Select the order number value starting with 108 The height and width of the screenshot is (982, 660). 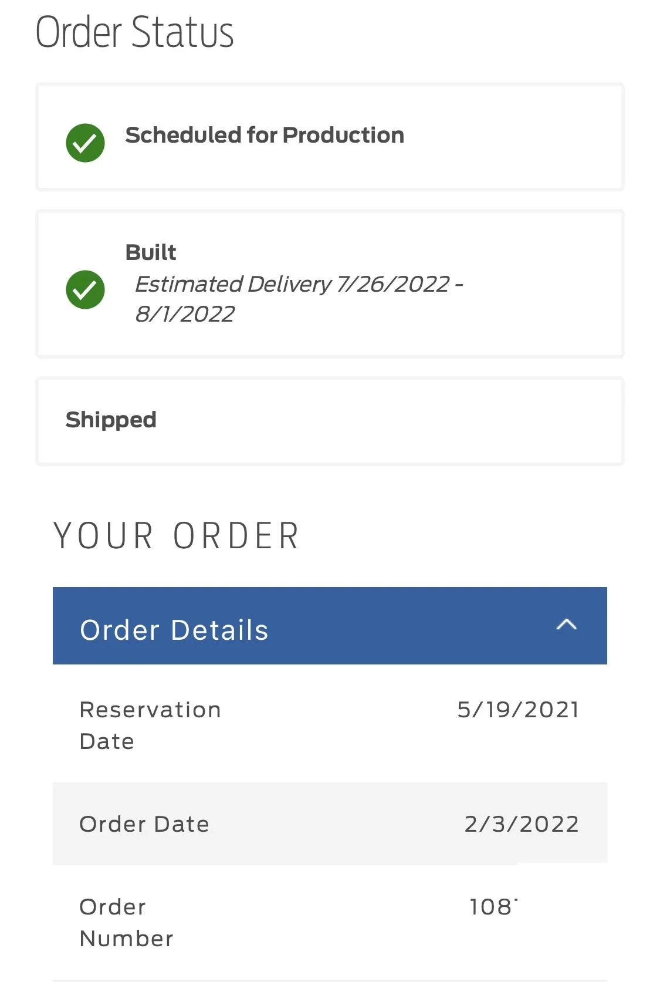point(493,907)
